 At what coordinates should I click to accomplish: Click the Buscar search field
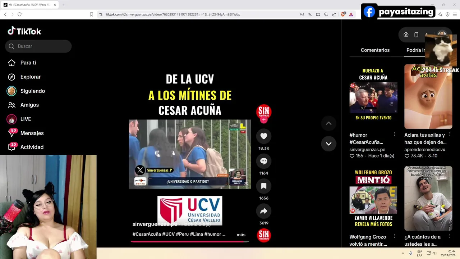tap(38, 46)
